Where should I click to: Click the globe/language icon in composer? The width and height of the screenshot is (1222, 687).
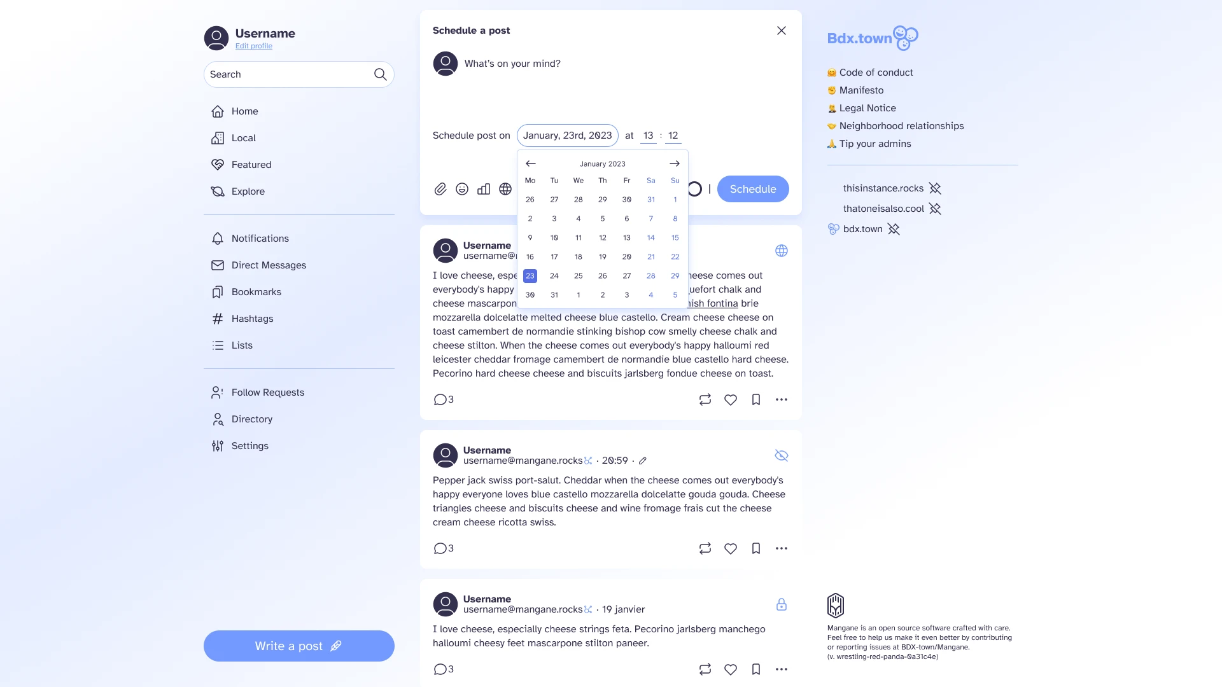tap(506, 189)
